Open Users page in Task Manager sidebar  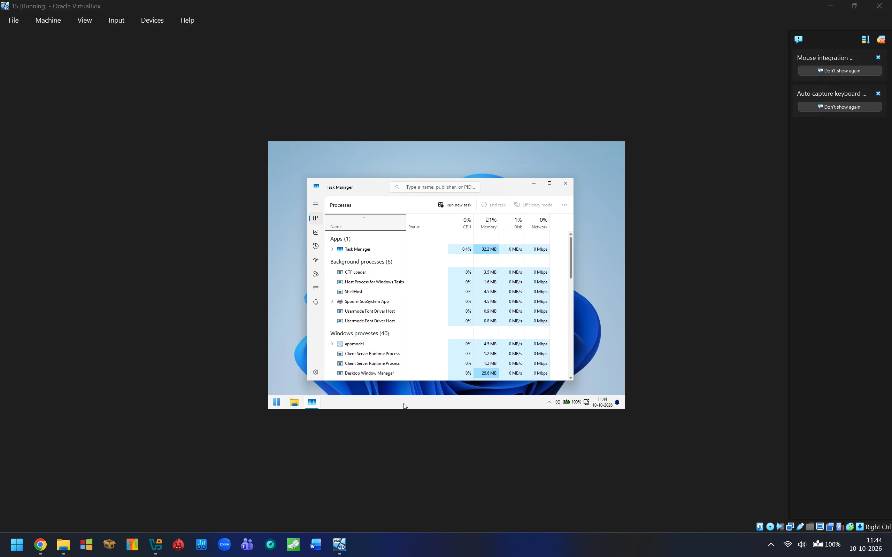316,274
